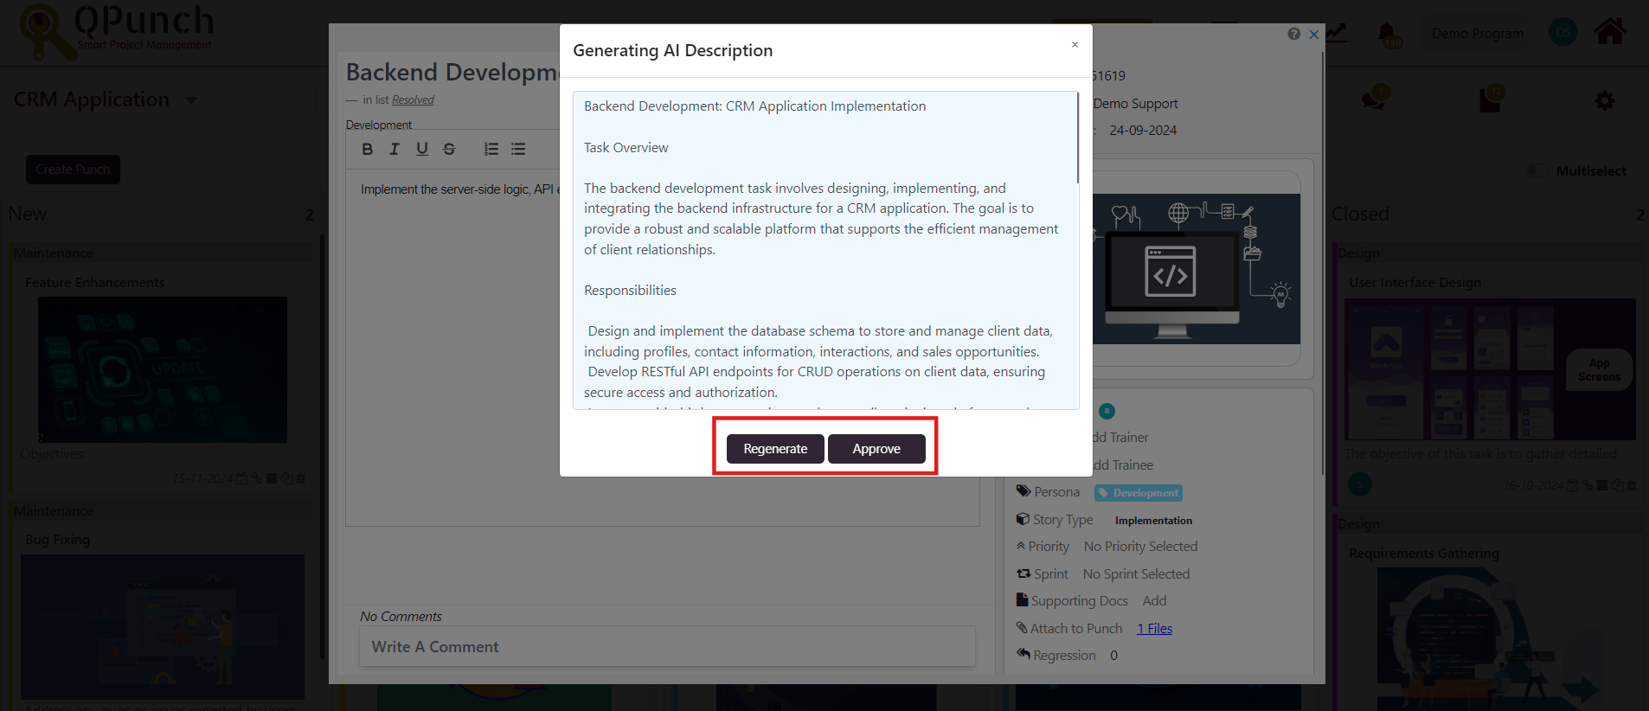Click the Write A Comment field
Image resolution: width=1649 pixels, height=711 pixels.
[667, 647]
